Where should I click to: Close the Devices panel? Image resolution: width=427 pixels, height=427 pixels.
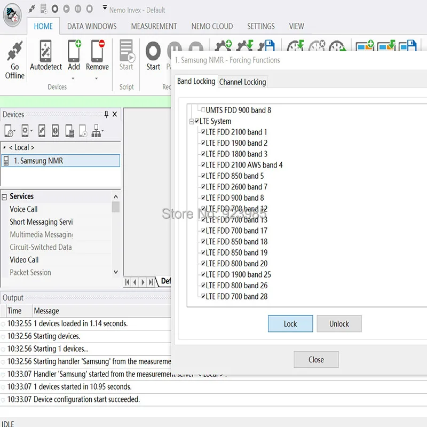pyautogui.click(x=115, y=114)
